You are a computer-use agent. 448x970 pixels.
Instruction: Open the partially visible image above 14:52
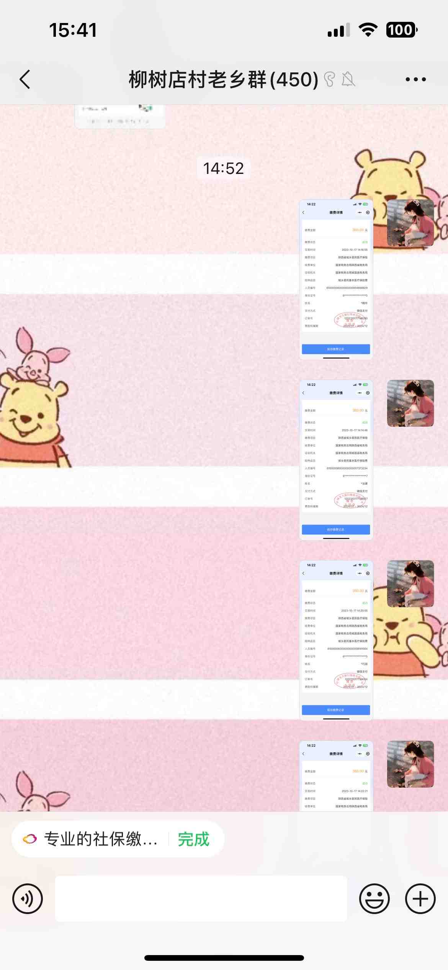[x=120, y=116]
